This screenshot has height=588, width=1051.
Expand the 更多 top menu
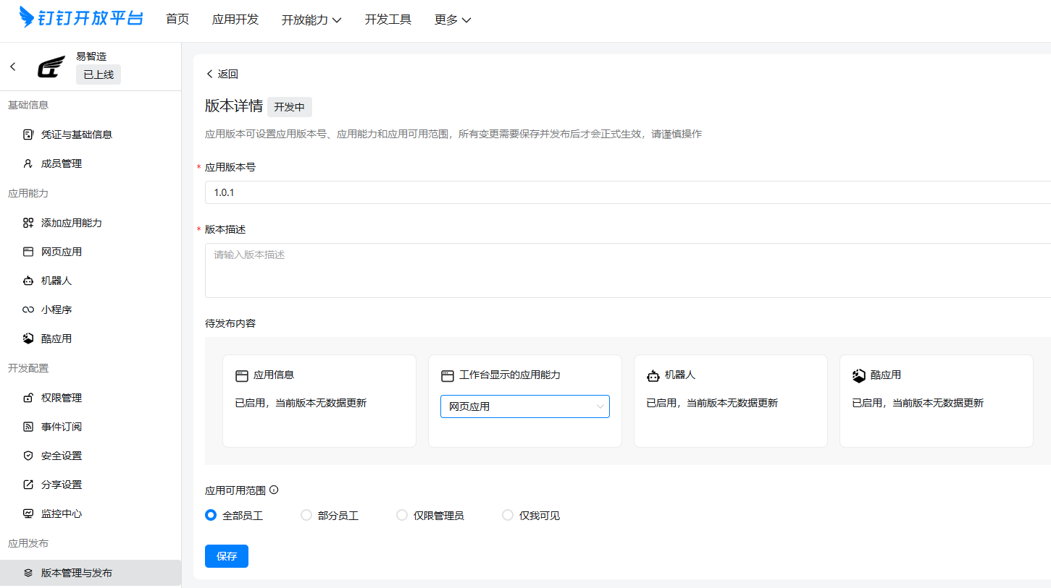453,20
